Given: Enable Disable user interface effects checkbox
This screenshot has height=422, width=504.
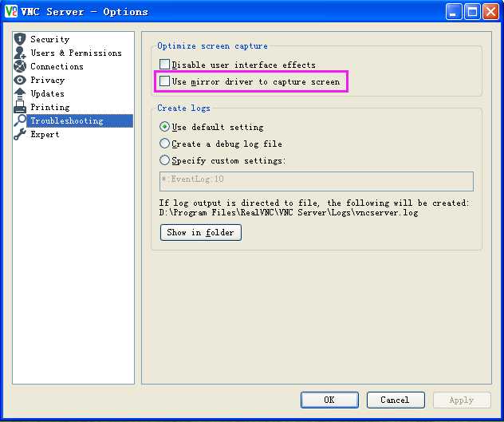Looking at the screenshot, I should 164,65.
